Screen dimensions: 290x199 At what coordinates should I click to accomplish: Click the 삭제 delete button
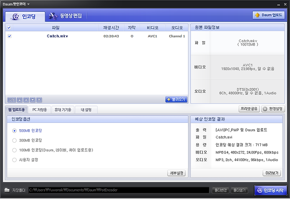12,100
